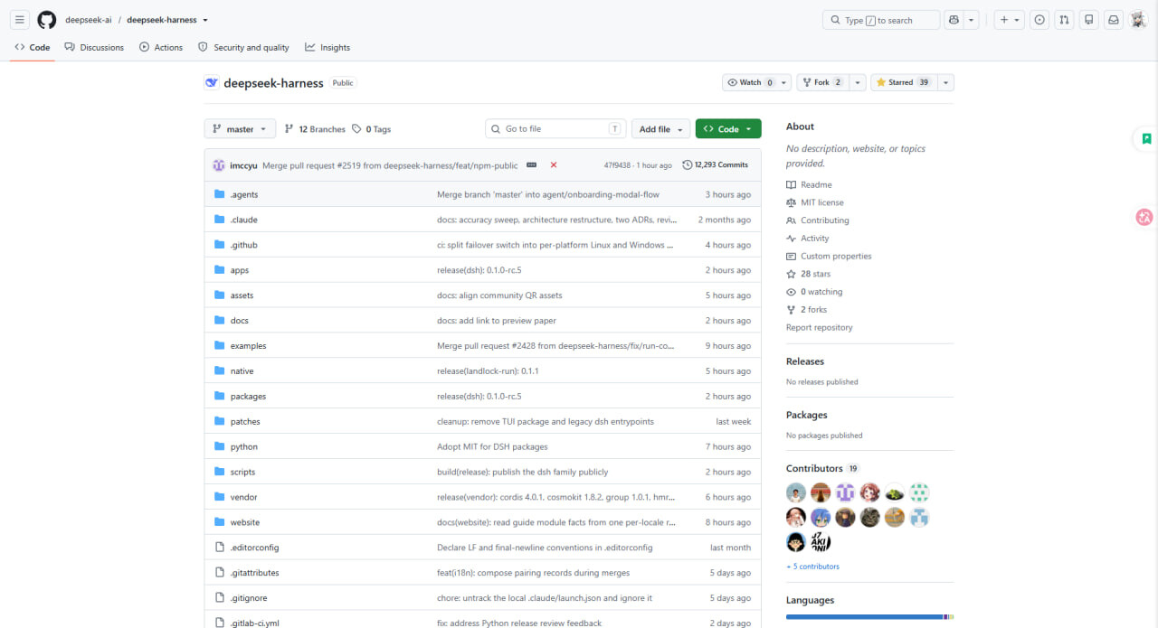Open the deepseek-ai organization breadcrumb

(88, 20)
